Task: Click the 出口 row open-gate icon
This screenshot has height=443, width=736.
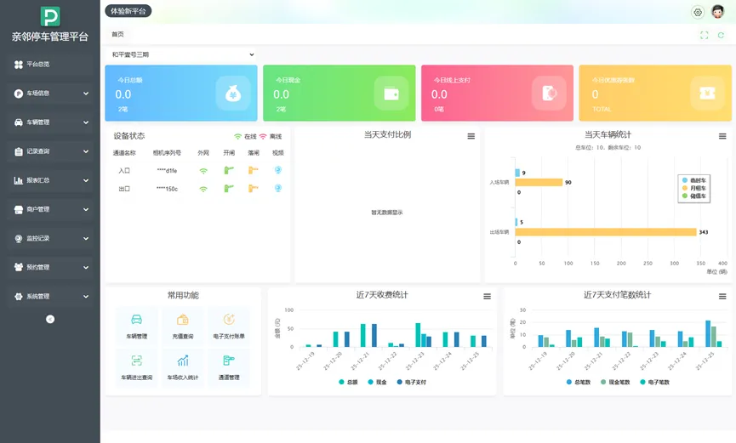Action: coord(229,189)
